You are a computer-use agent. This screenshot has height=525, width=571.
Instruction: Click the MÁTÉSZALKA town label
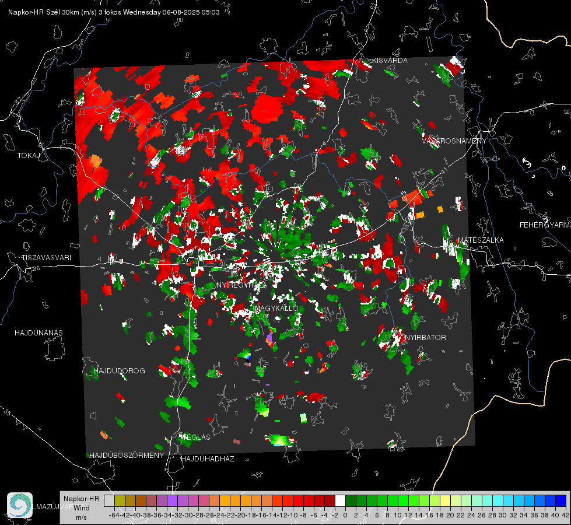pyautogui.click(x=481, y=240)
